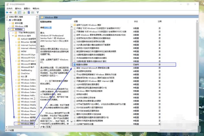Open the 适用于企业的 Windows 更新 folder icon
The image size is (204, 136).
click(75, 25)
